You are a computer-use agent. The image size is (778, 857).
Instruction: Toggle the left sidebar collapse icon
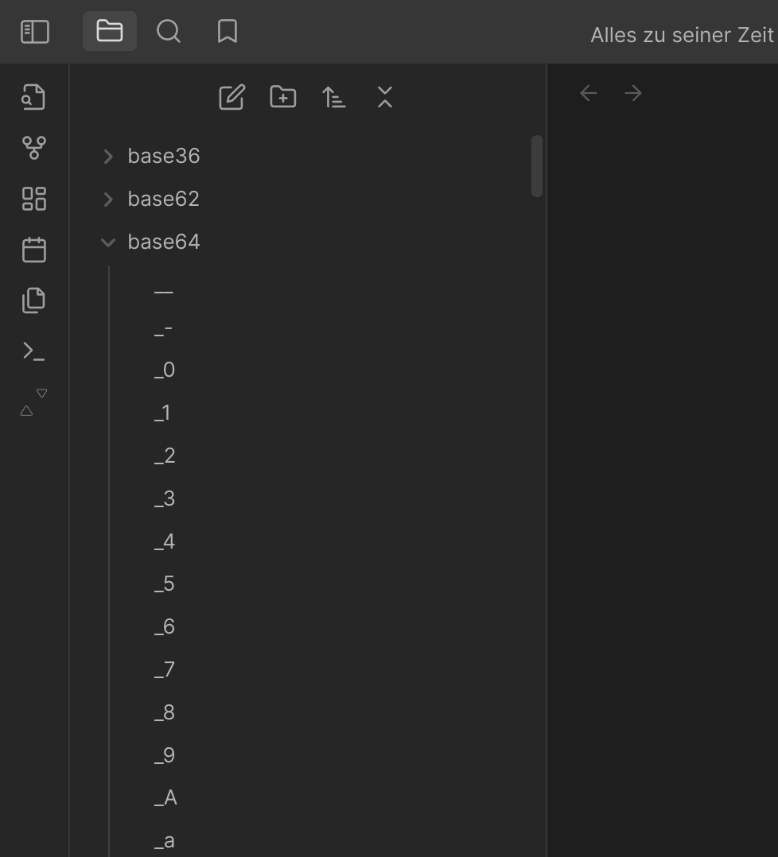pos(34,32)
